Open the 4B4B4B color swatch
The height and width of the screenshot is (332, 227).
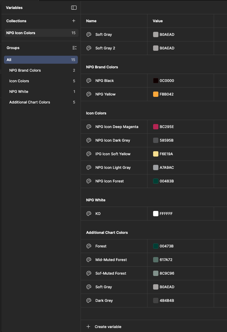click(156, 300)
